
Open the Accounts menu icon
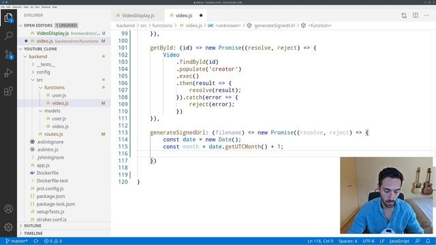click(x=8, y=209)
